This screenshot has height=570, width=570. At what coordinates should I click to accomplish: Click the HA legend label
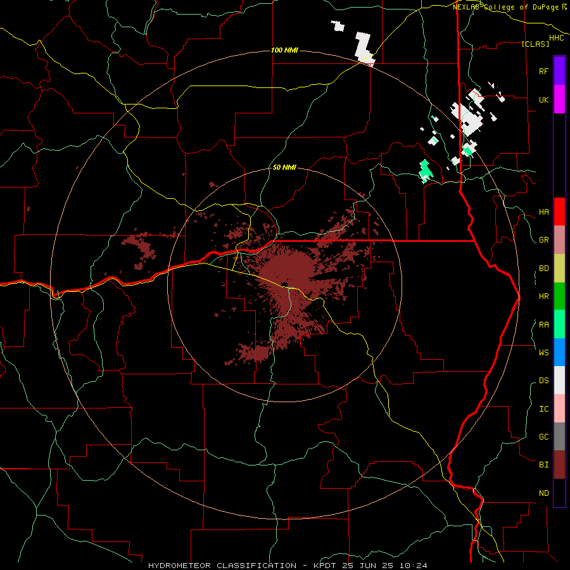pyautogui.click(x=543, y=212)
